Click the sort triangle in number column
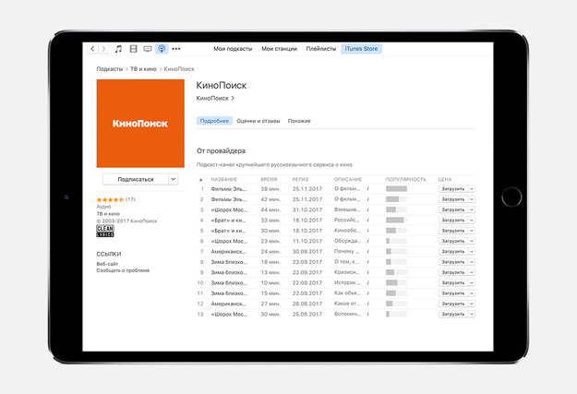Viewport: 577px width, 394px height. tap(201, 179)
